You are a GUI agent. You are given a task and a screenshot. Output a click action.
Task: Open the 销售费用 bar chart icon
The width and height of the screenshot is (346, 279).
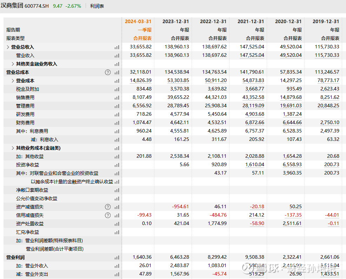(x=117, y=98)
